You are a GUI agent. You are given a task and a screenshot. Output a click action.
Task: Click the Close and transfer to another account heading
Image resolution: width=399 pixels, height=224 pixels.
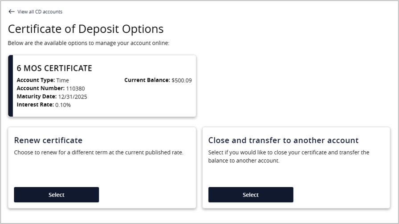tap(283, 140)
